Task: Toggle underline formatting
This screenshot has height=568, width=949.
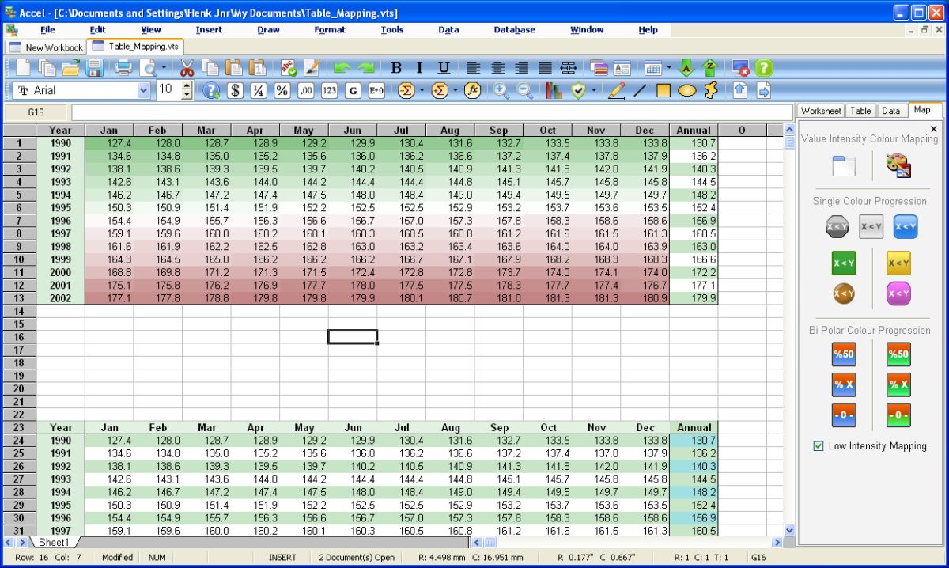Action: pyautogui.click(x=443, y=67)
